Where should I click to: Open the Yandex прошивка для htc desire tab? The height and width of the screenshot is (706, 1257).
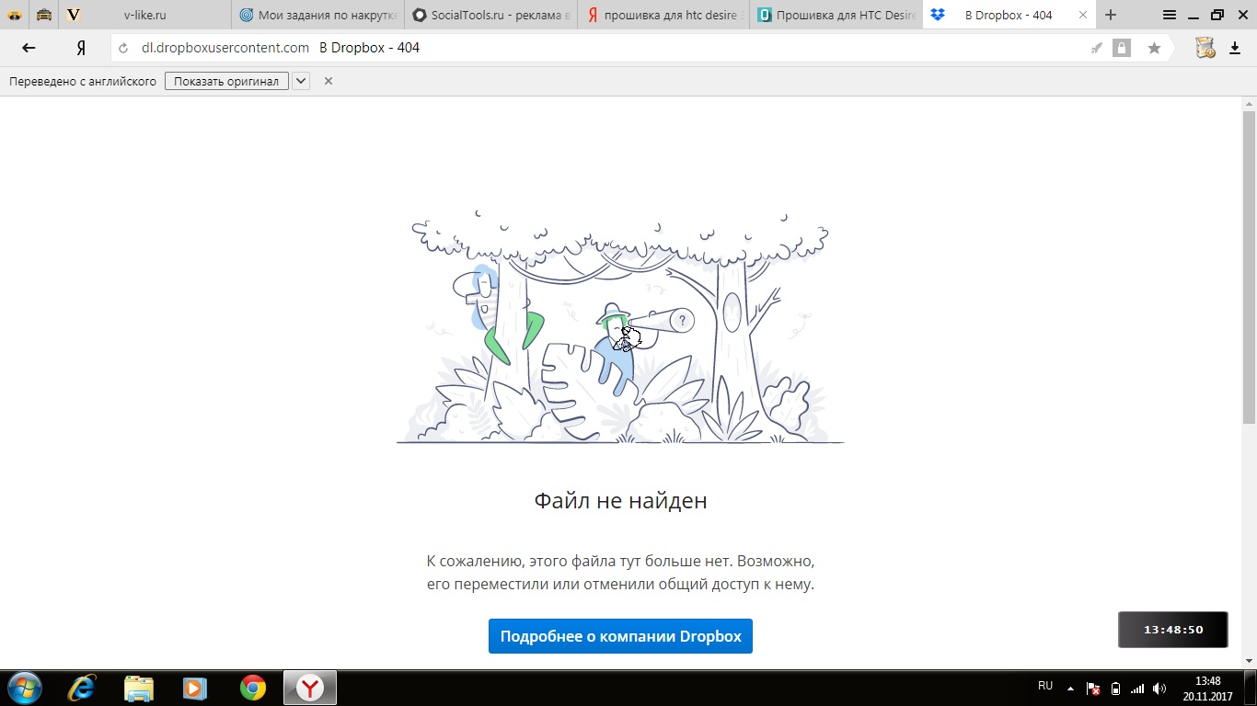pos(663,15)
